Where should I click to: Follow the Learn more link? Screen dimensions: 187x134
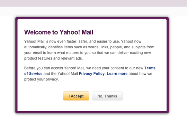tap(117, 74)
